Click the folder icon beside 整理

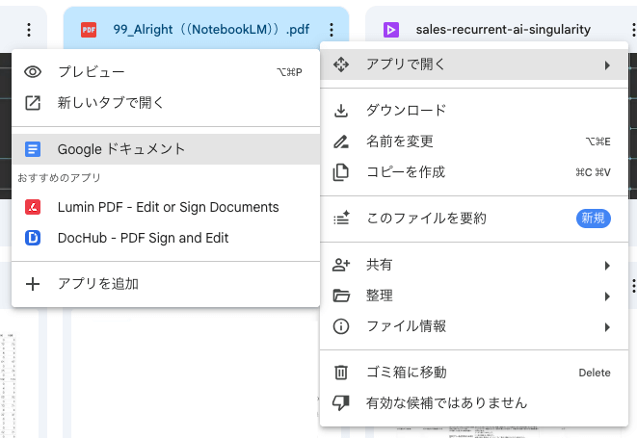click(x=341, y=296)
